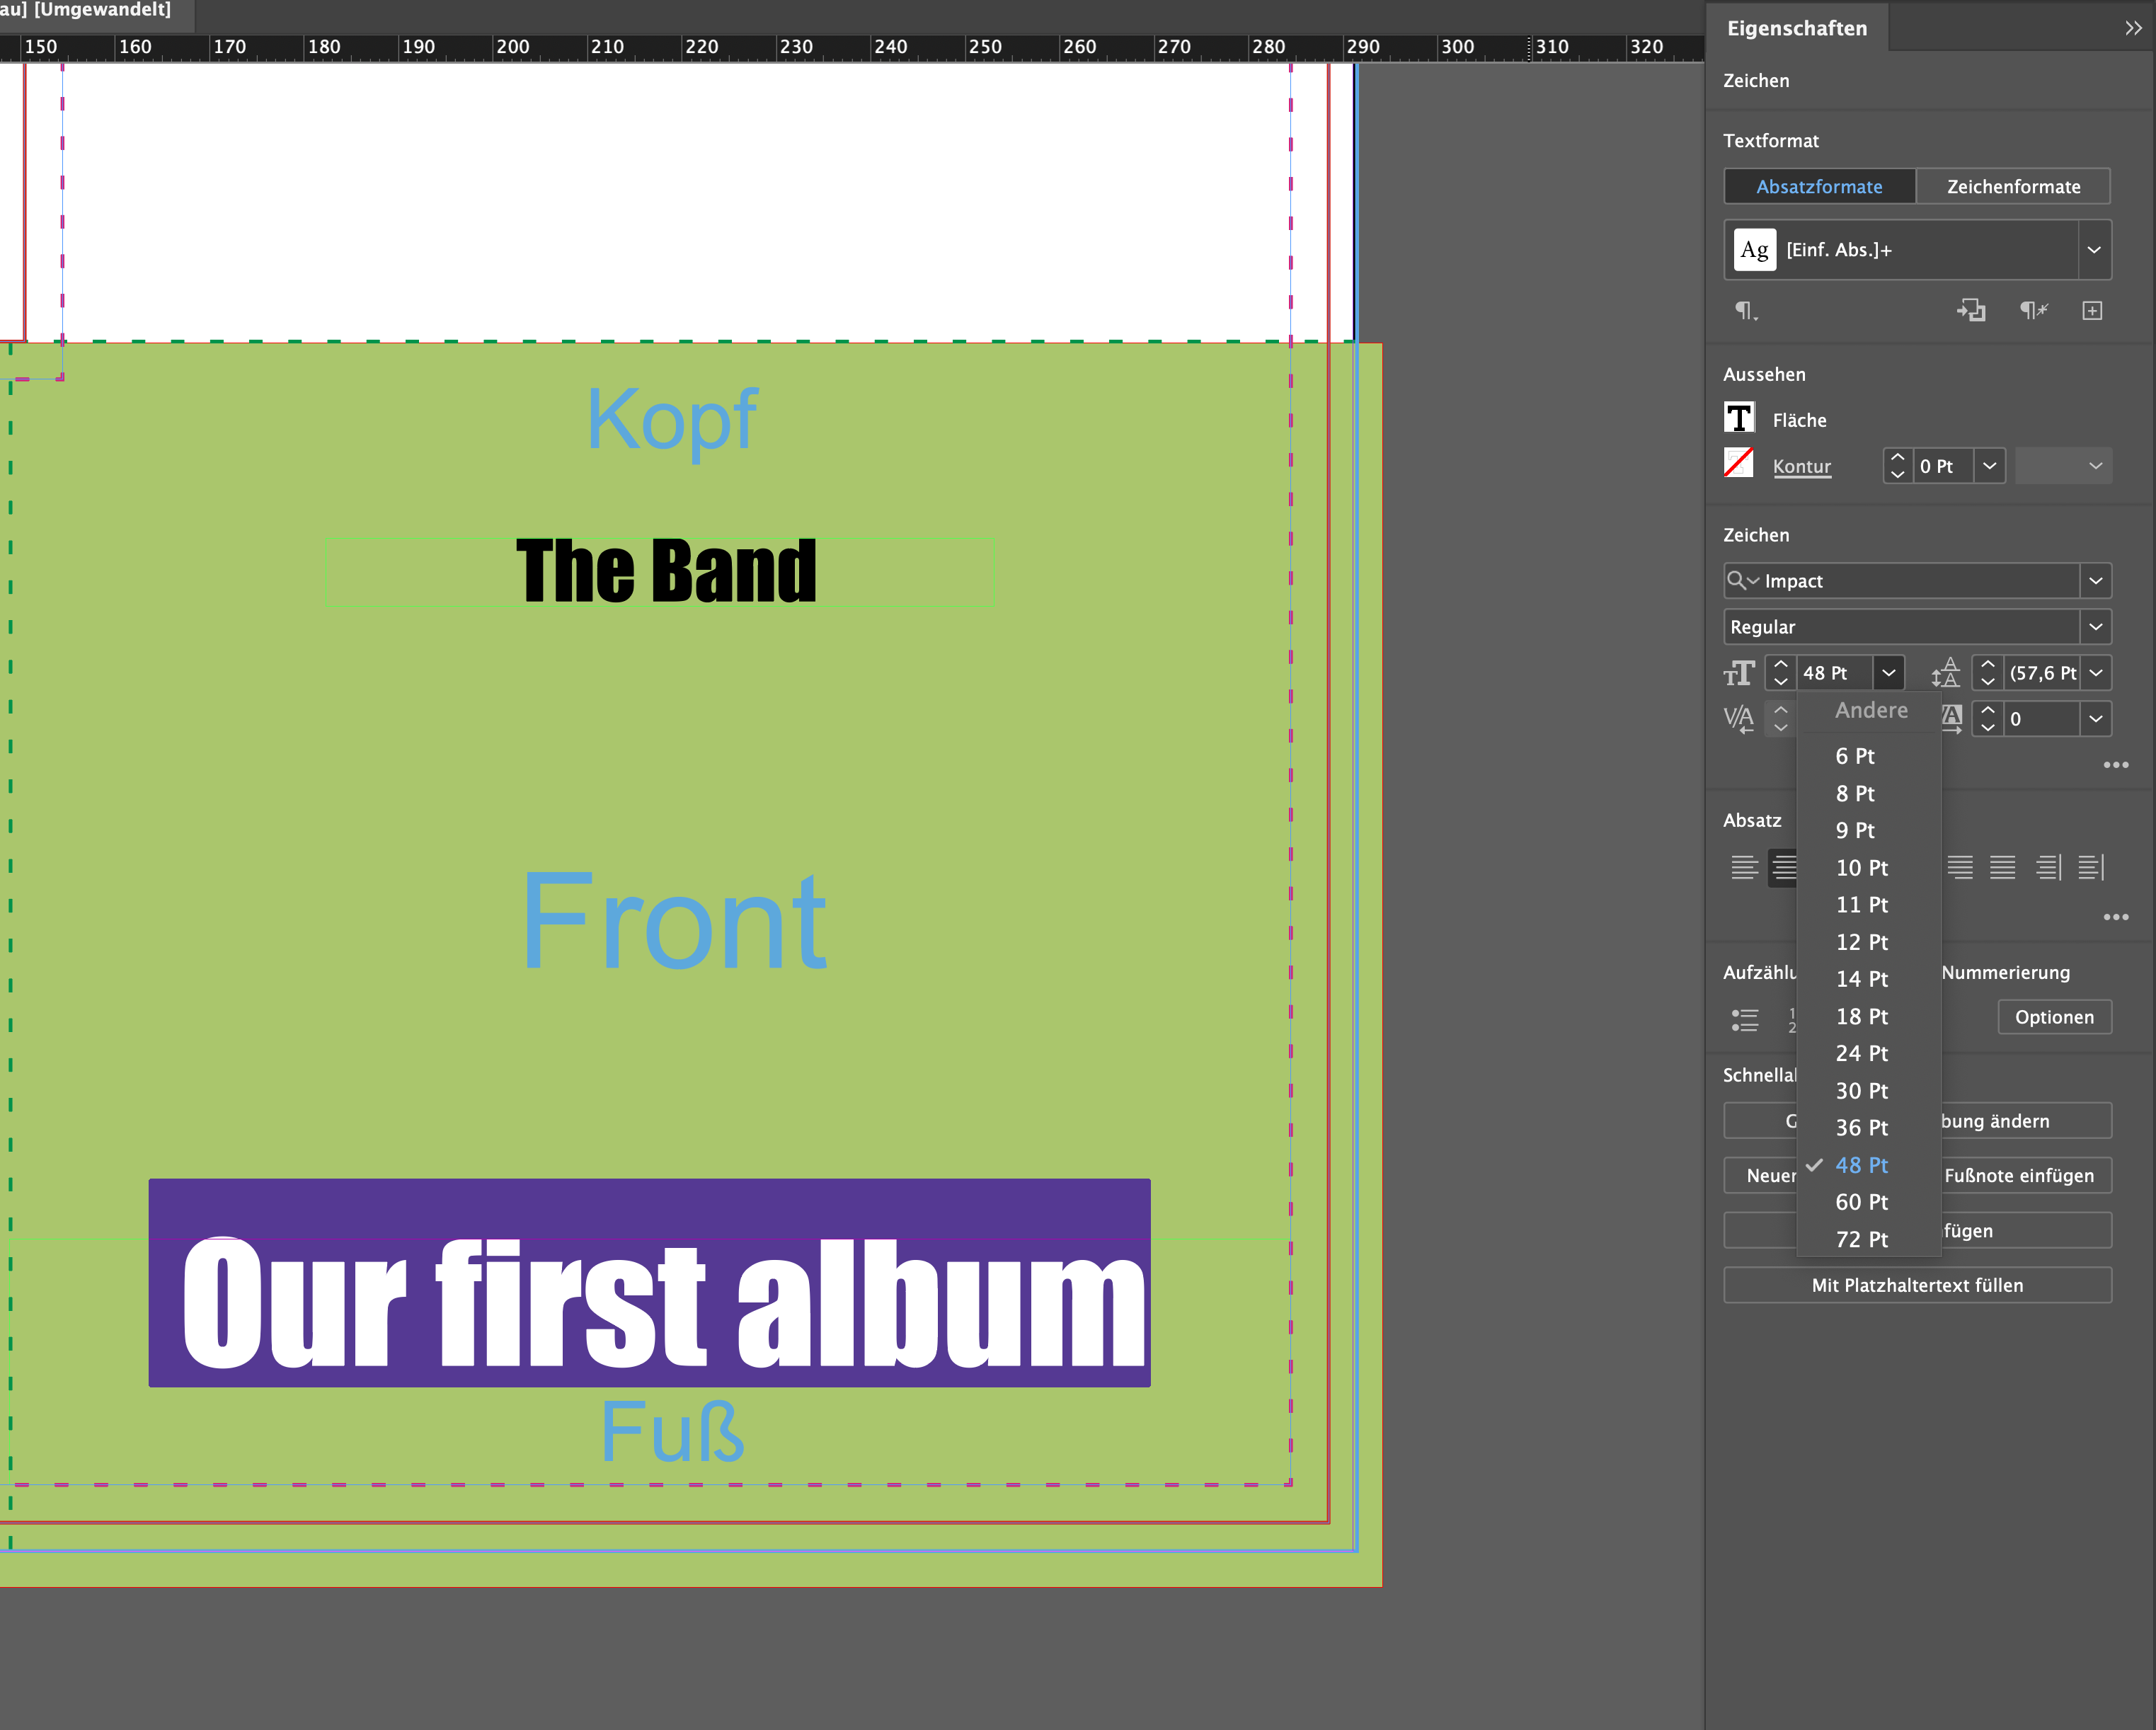
Task: Switch to Zeichenformate tab
Action: (2013, 187)
